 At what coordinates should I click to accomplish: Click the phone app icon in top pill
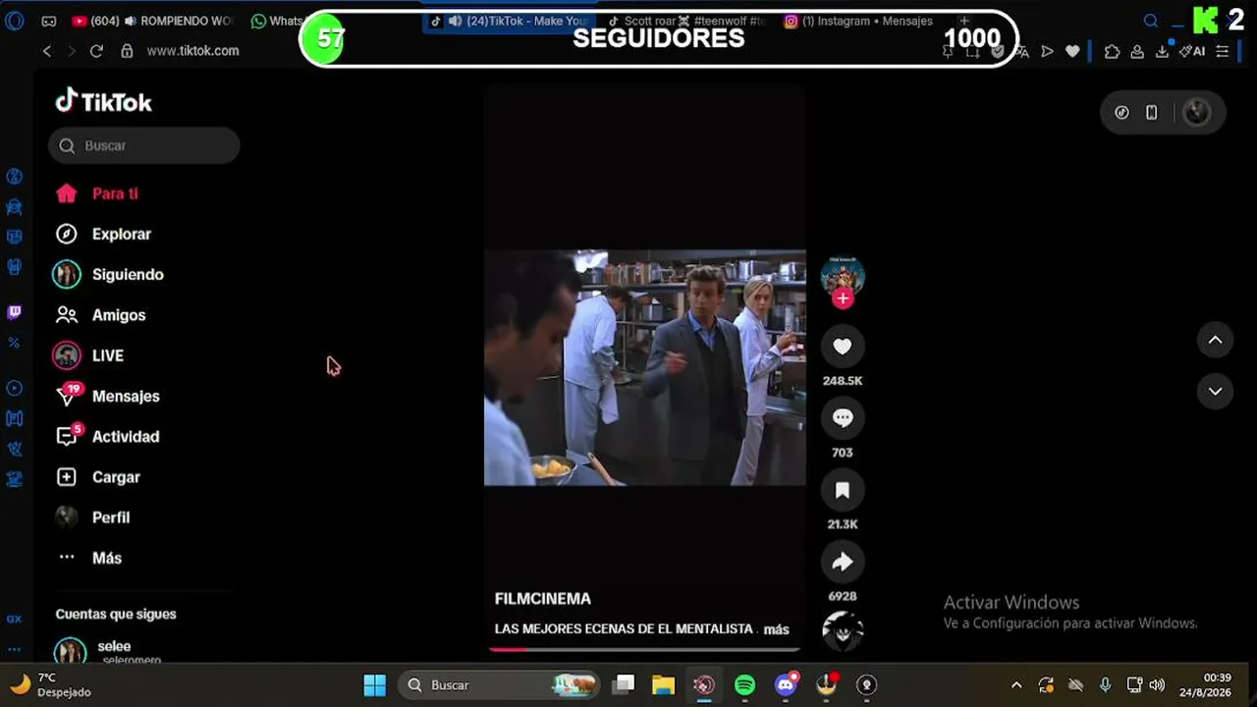1152,112
